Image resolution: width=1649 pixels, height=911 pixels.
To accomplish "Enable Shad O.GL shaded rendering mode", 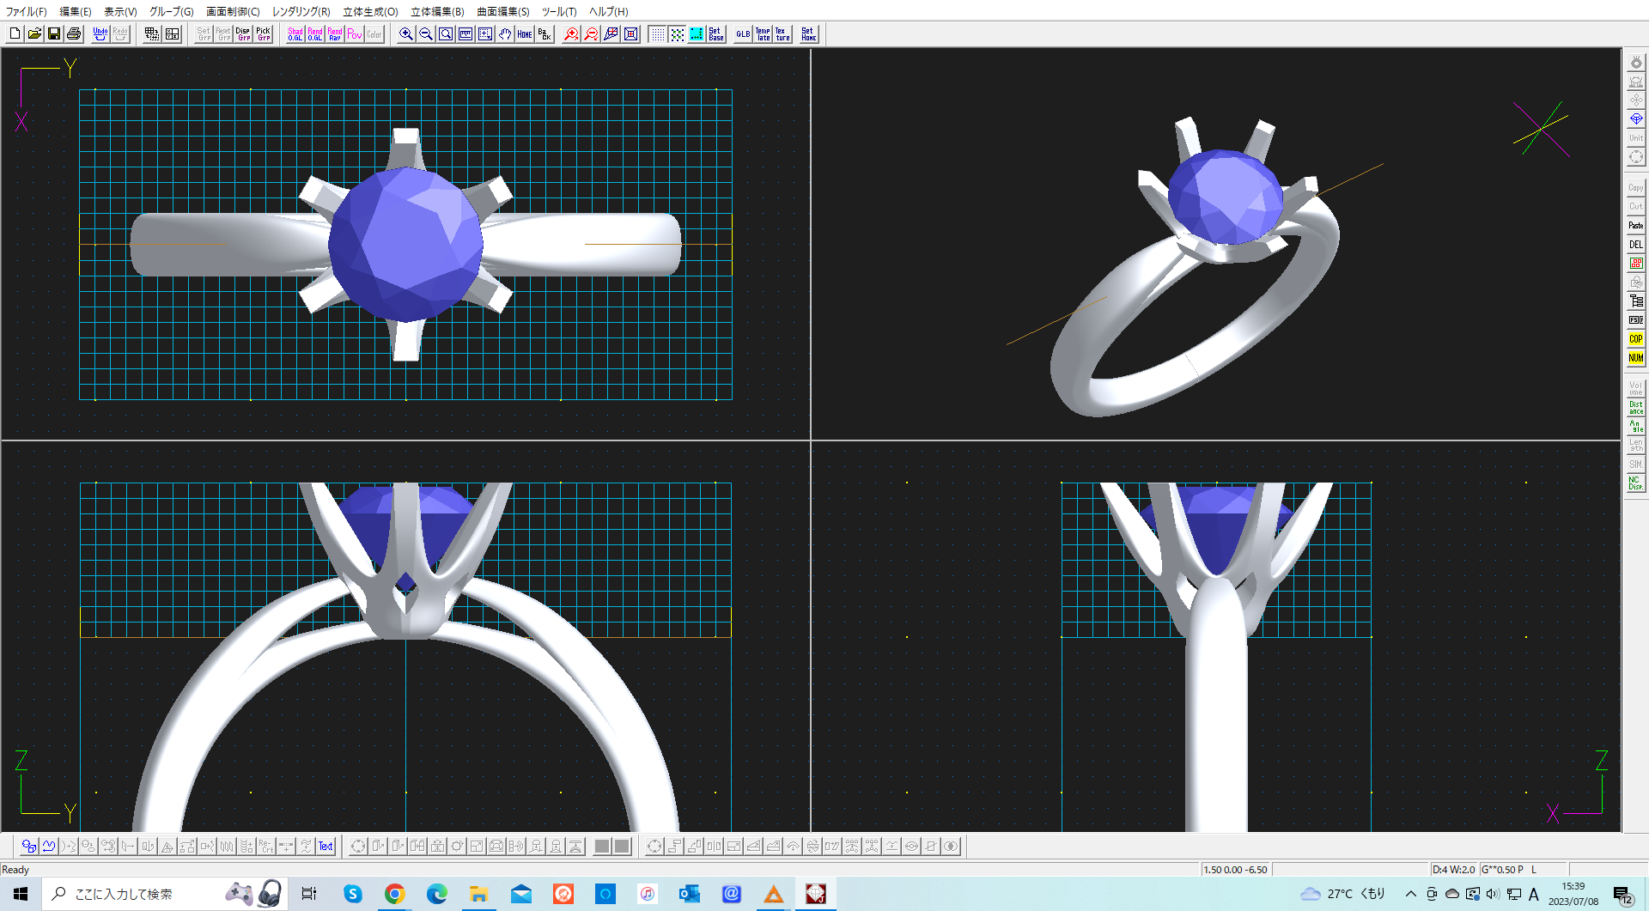I will 295,34.
